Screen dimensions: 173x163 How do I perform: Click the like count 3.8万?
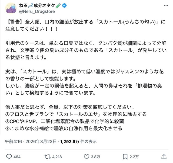point(95,156)
